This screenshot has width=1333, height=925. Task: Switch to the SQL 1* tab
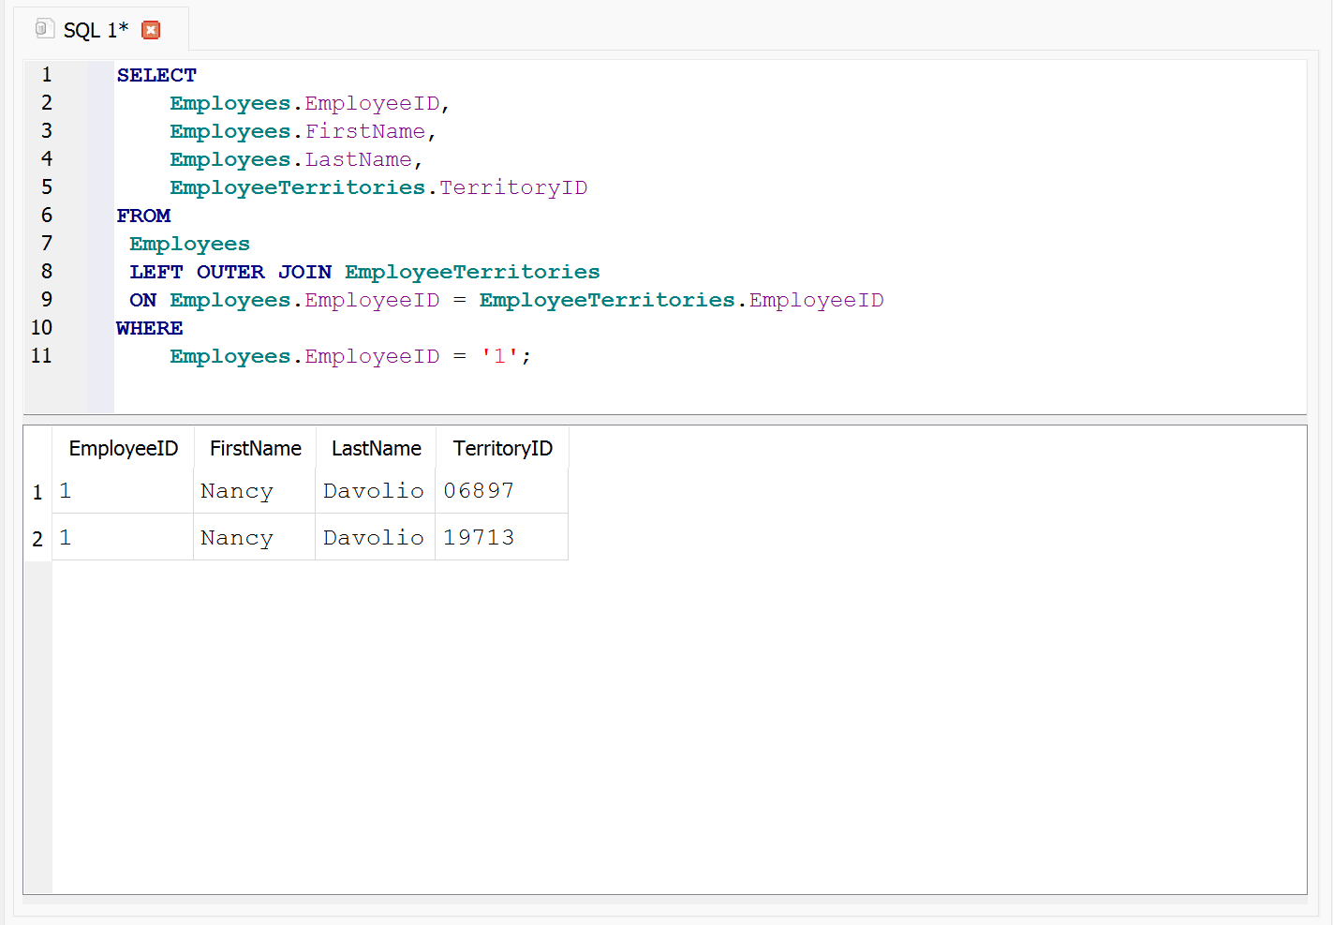click(96, 30)
